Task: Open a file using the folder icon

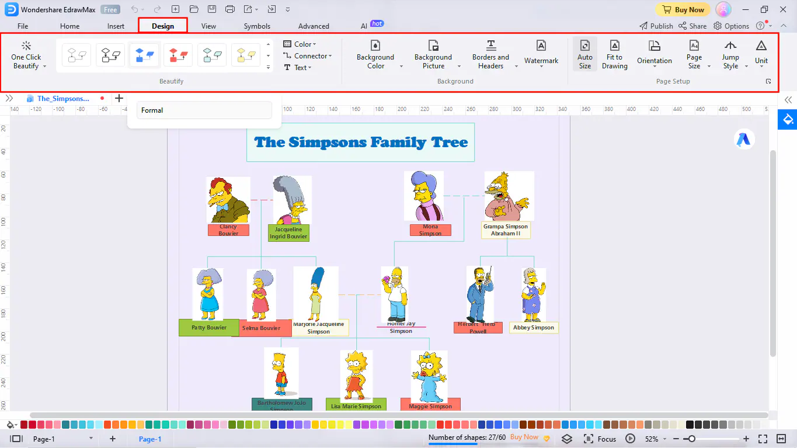Action: [194, 9]
